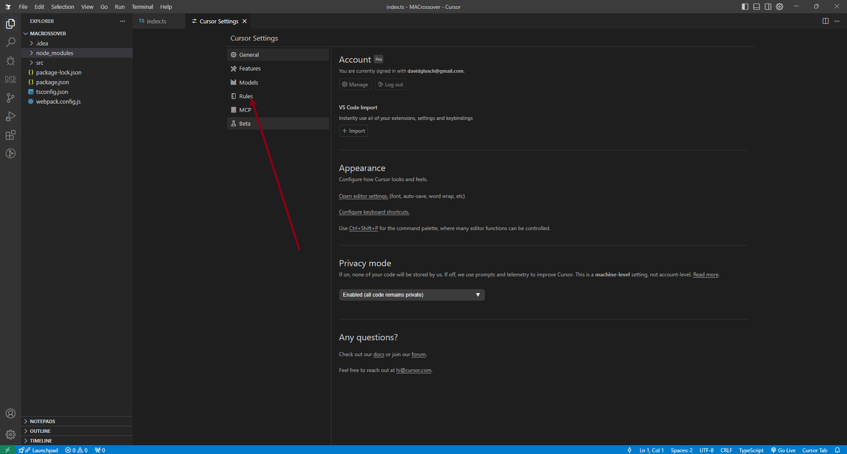Open Manage gear in activity bar
847x454 pixels.
click(11, 435)
